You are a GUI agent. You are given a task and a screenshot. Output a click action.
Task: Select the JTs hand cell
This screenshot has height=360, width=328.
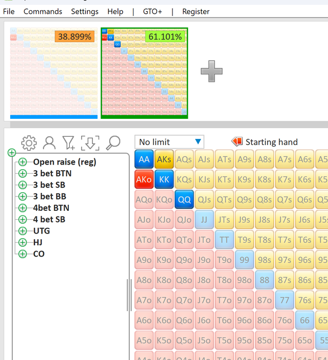click(x=224, y=220)
